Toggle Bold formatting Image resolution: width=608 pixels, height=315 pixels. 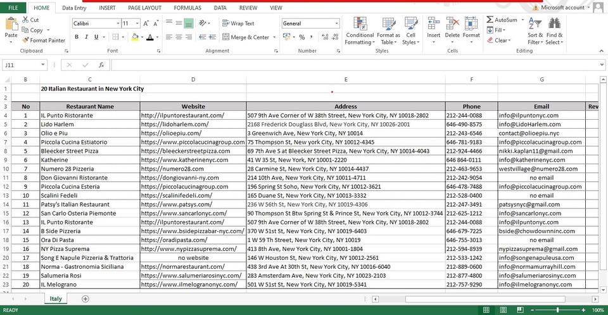77,37
